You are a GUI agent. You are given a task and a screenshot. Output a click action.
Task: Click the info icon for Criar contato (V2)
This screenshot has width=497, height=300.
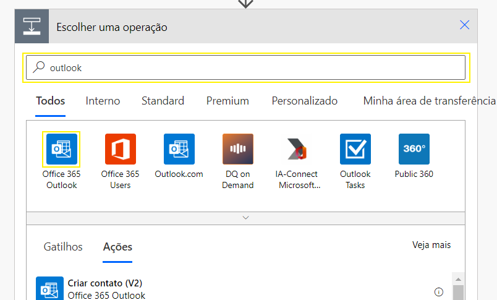pyautogui.click(x=439, y=292)
